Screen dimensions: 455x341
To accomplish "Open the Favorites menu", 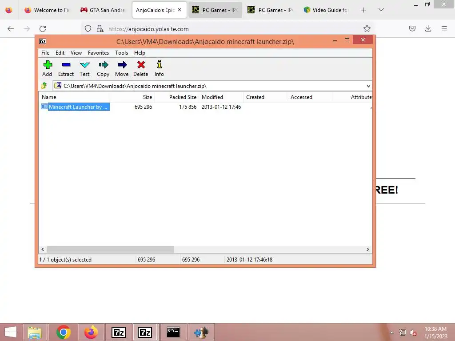I will click(98, 53).
